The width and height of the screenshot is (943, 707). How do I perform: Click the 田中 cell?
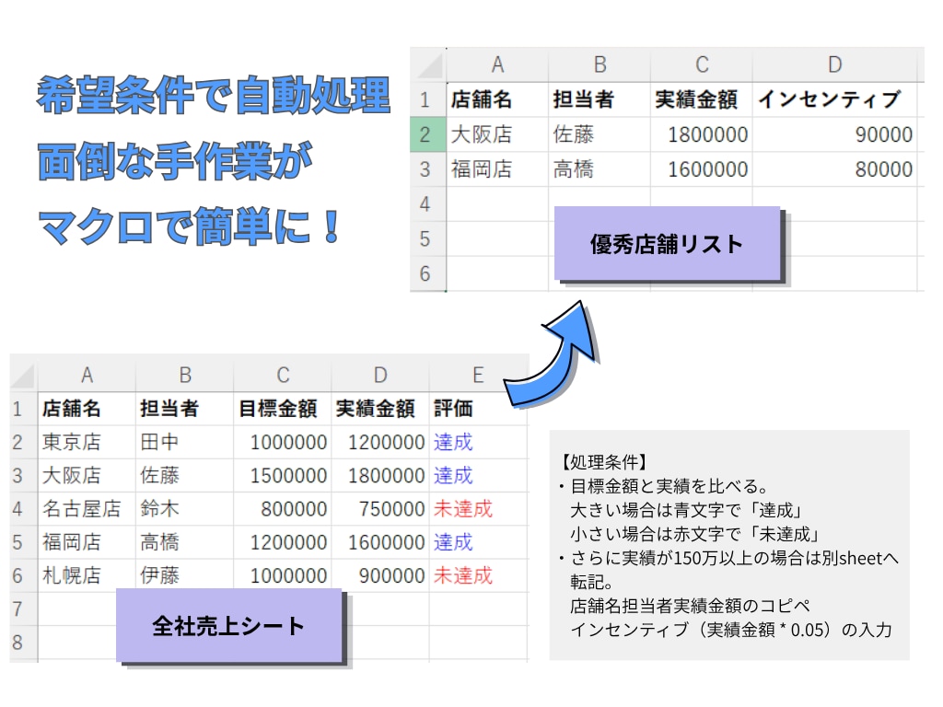coord(184,443)
